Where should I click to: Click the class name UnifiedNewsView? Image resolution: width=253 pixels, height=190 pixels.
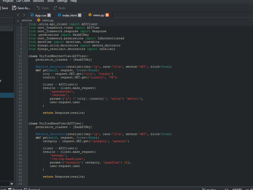[52, 124]
